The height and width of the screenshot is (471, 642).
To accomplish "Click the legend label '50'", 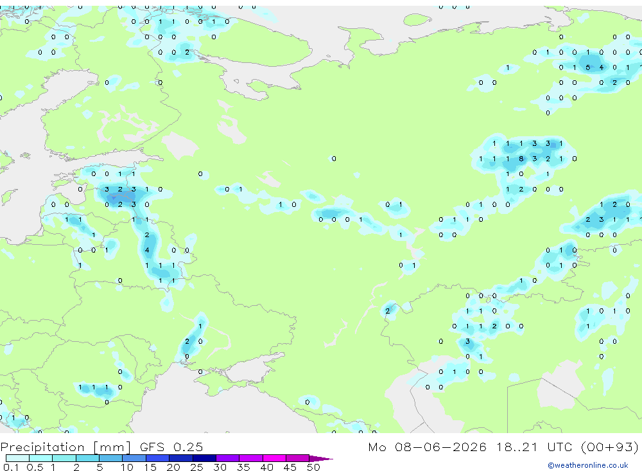I will point(313,467).
